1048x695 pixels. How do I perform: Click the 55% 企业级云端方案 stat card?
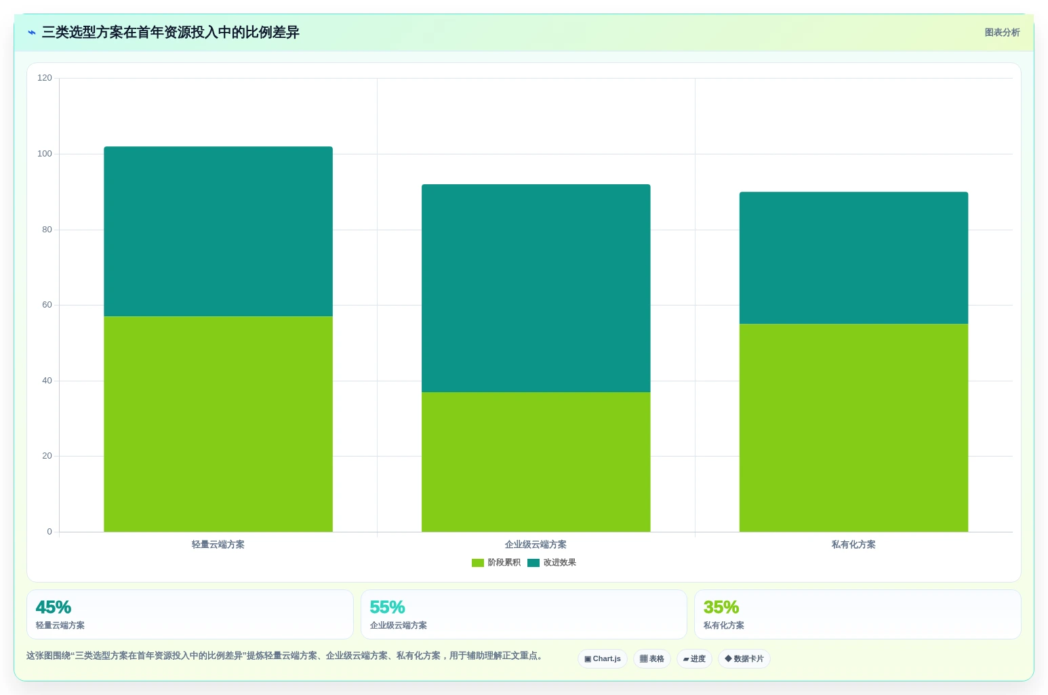coord(524,614)
